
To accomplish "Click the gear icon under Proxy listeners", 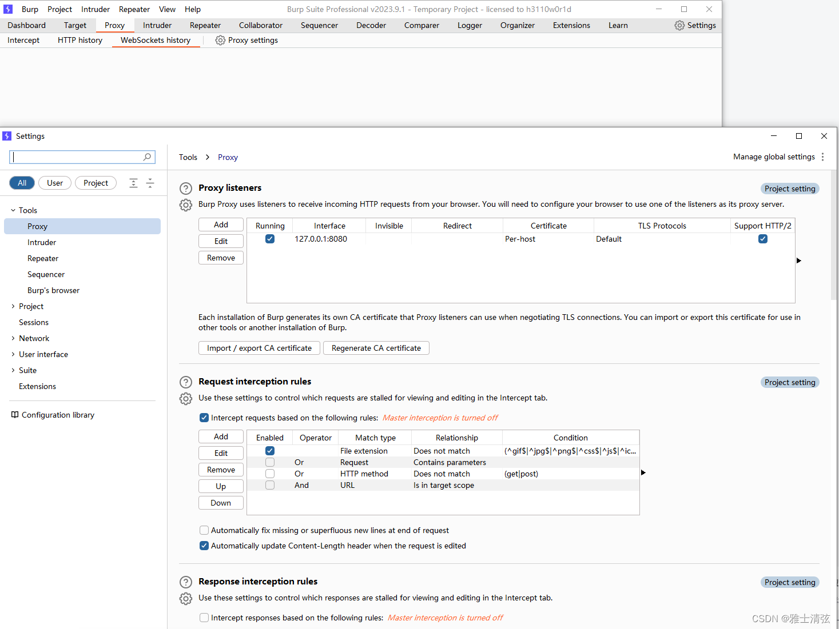I will [186, 205].
